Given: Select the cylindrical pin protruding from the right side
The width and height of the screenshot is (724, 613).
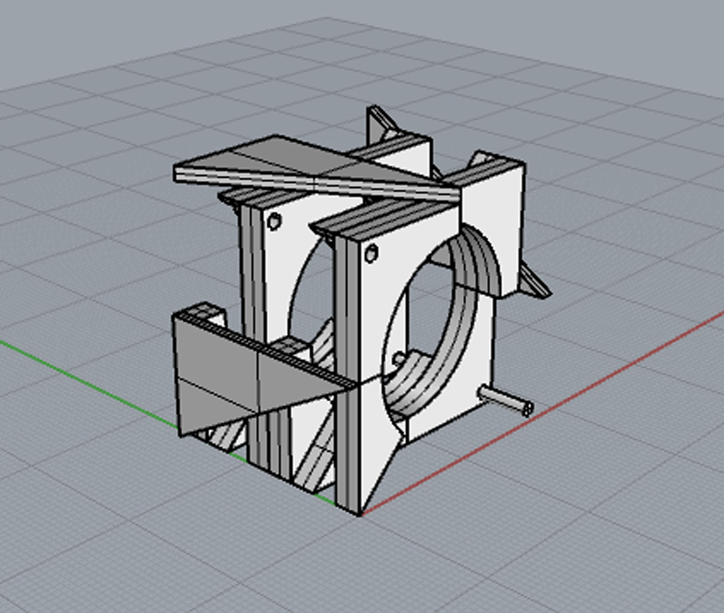Looking at the screenshot, I should pos(505,400).
